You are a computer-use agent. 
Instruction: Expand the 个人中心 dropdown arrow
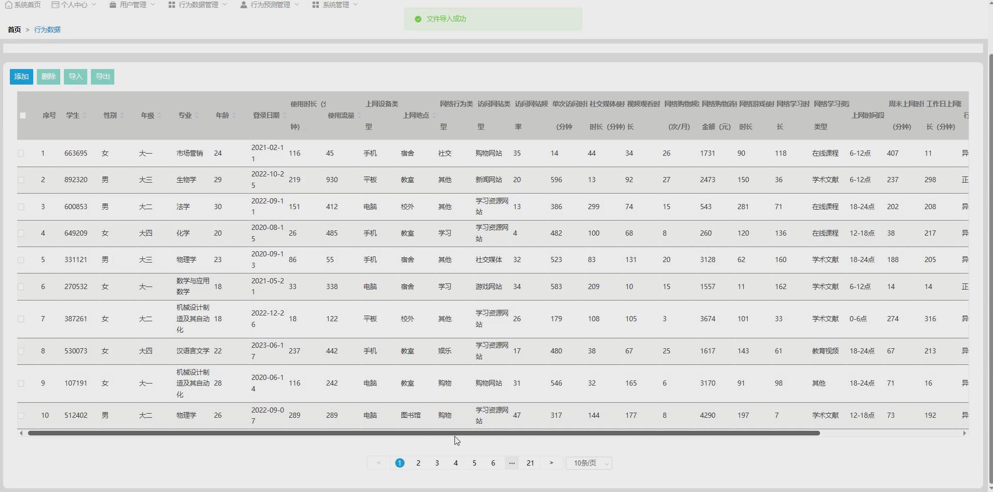coord(94,5)
